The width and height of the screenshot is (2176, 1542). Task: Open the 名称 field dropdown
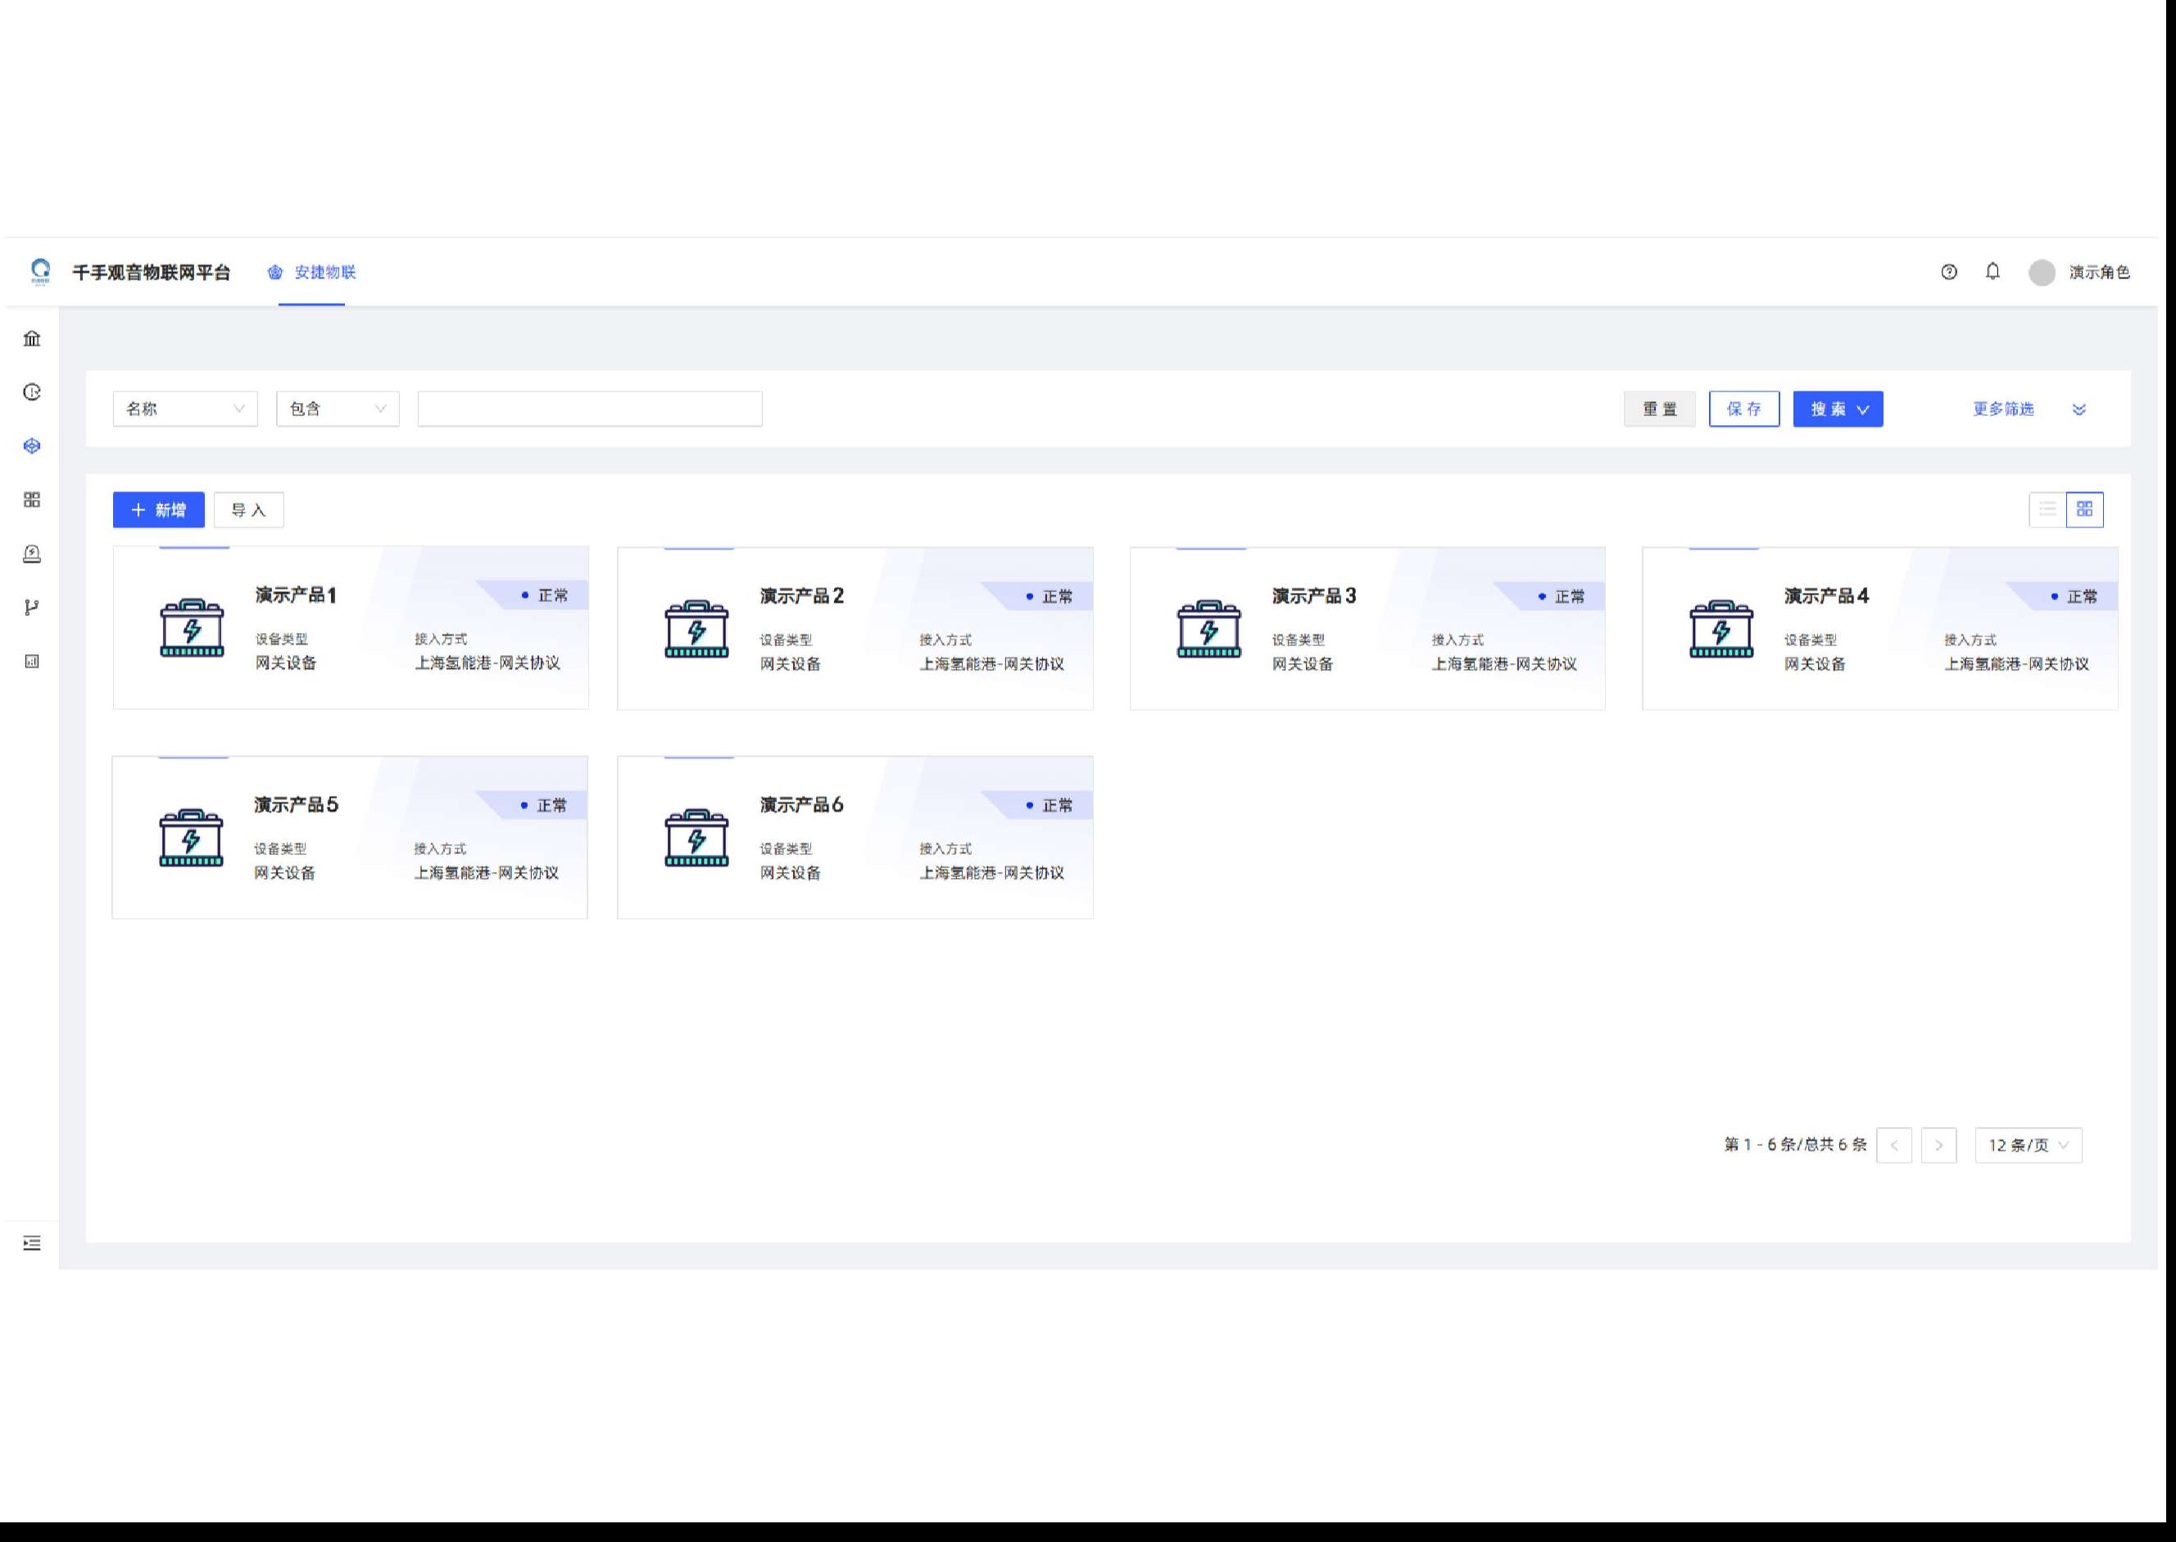(185, 409)
